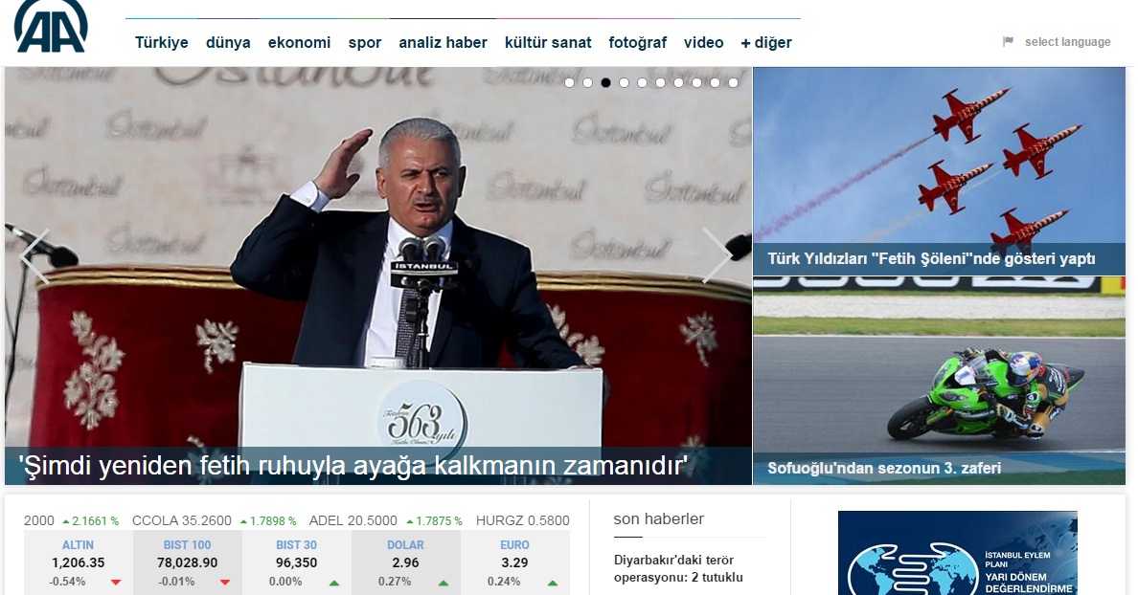Open the green motorcycle race thumbnail
The image size is (1138, 595).
939,381
